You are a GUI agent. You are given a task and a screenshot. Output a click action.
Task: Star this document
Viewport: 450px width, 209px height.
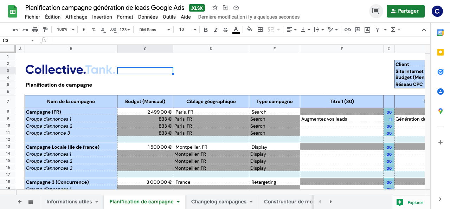(215, 8)
